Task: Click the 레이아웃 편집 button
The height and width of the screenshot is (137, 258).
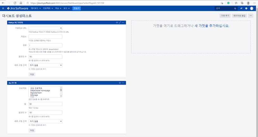Action: click(x=239, y=15)
